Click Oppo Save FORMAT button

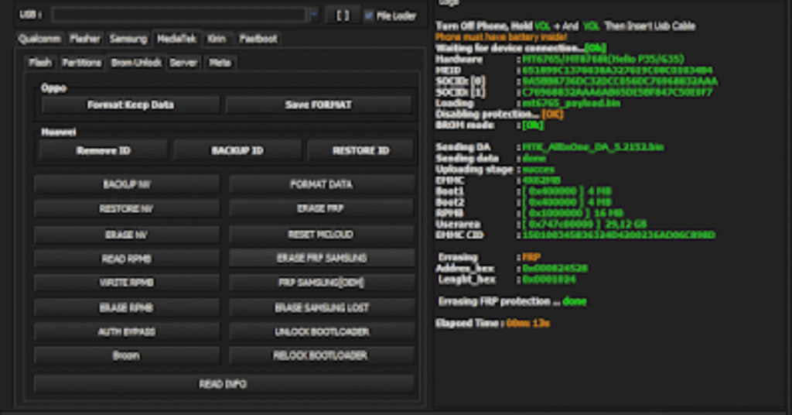(x=318, y=105)
